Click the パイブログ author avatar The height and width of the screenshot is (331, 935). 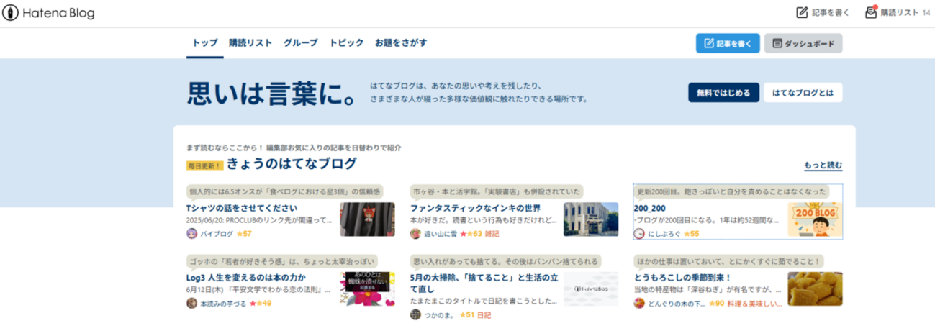tap(191, 234)
